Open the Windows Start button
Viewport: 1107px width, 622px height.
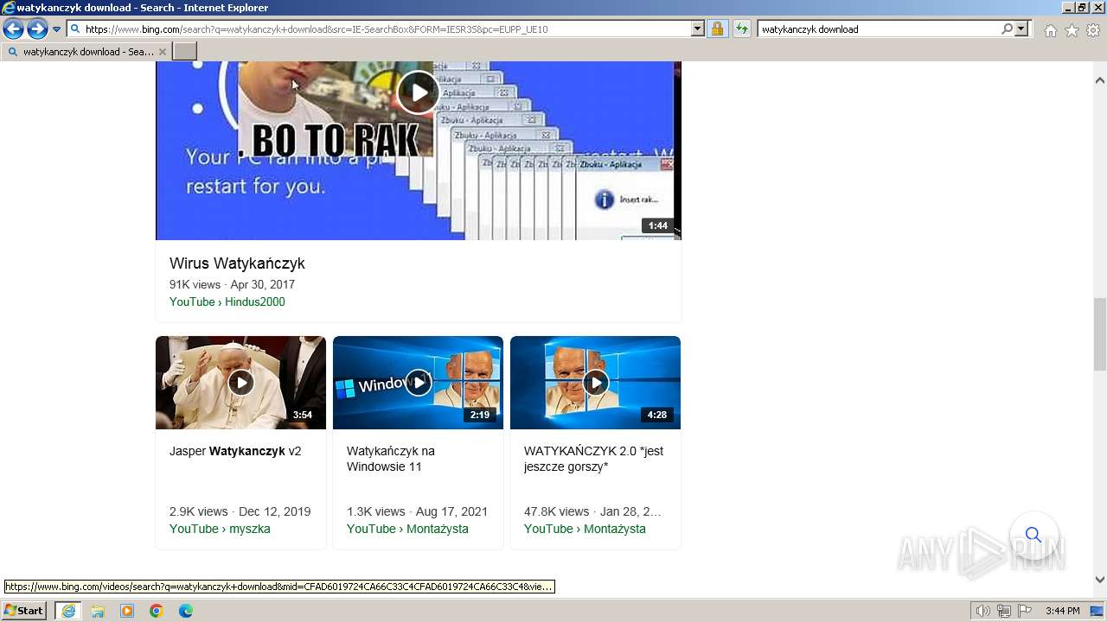[24, 611]
